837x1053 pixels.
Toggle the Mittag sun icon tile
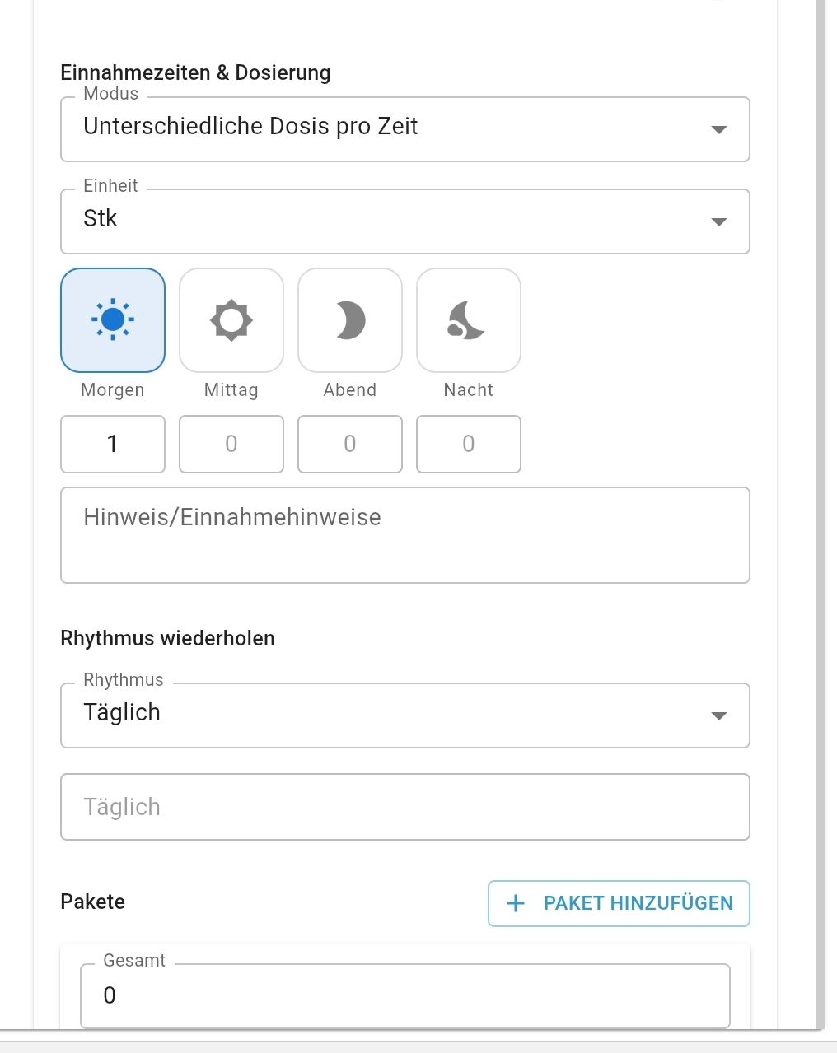[231, 320]
